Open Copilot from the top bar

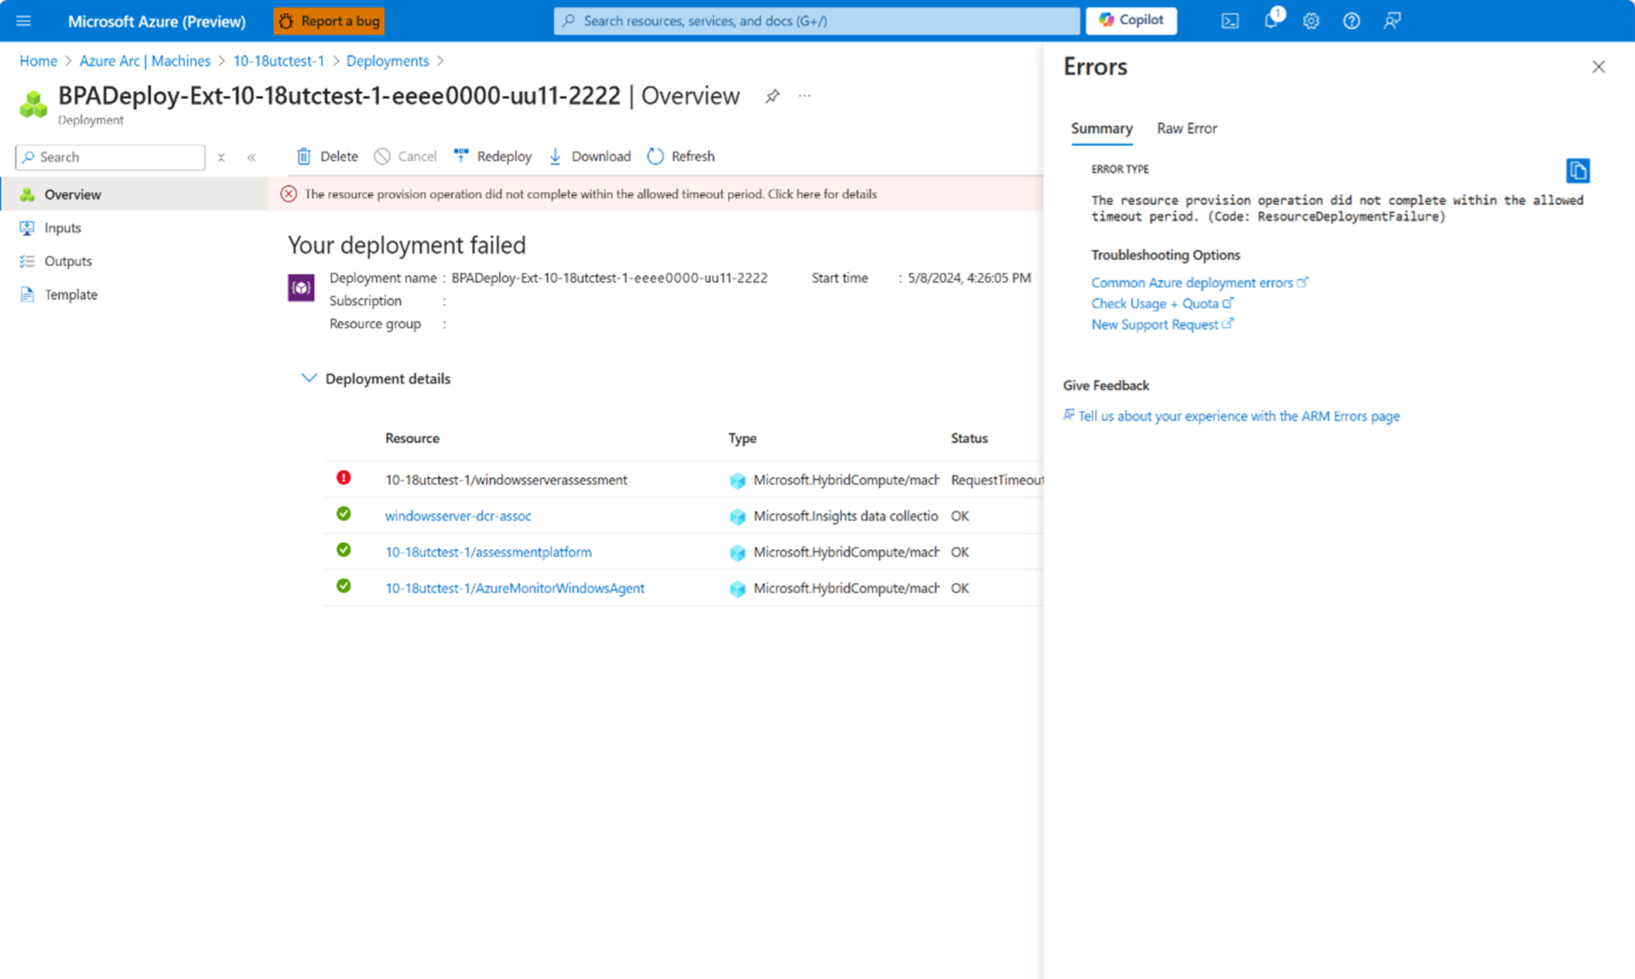click(1130, 20)
